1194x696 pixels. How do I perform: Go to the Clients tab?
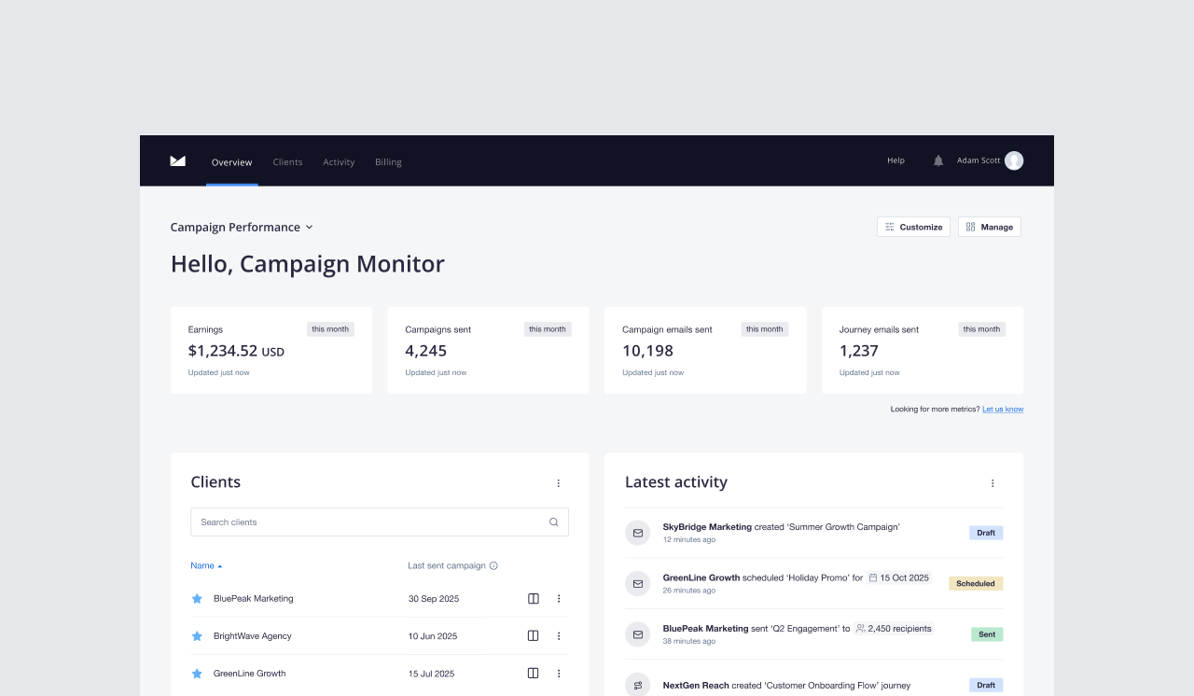(287, 162)
